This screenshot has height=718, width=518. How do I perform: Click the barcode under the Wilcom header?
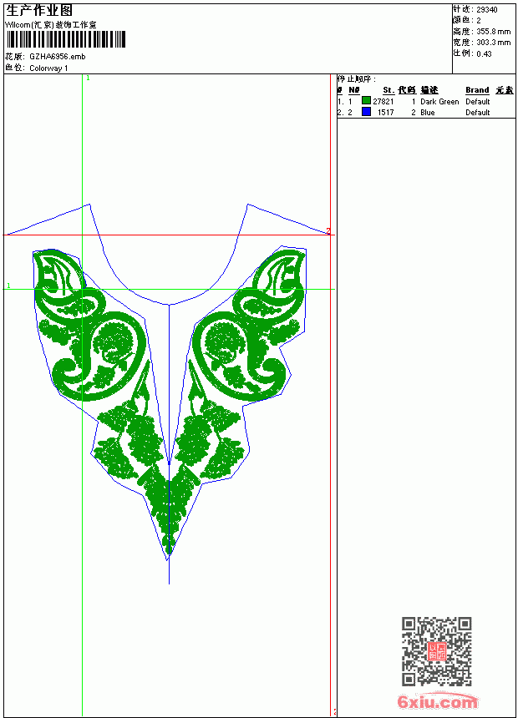[66, 39]
